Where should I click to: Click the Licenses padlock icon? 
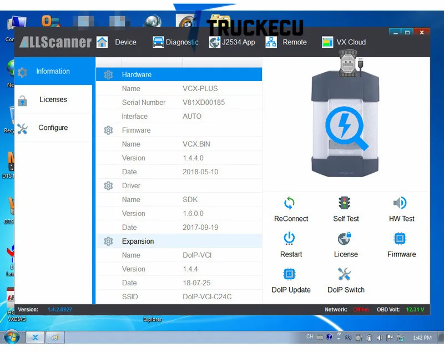point(22,101)
